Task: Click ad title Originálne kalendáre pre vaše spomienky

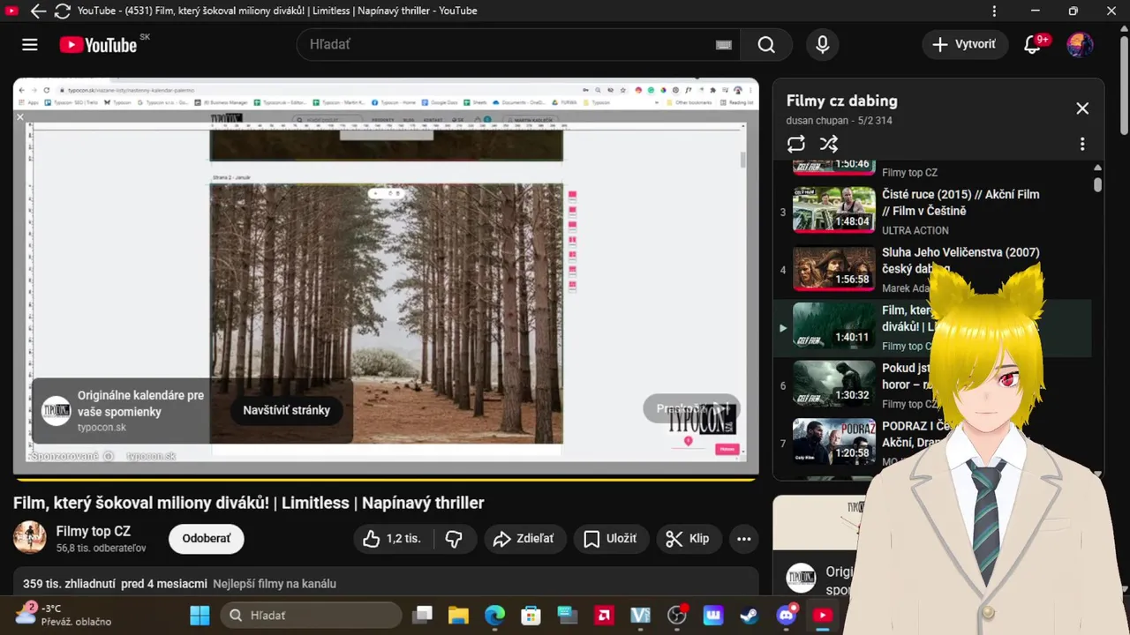Action: click(x=140, y=403)
